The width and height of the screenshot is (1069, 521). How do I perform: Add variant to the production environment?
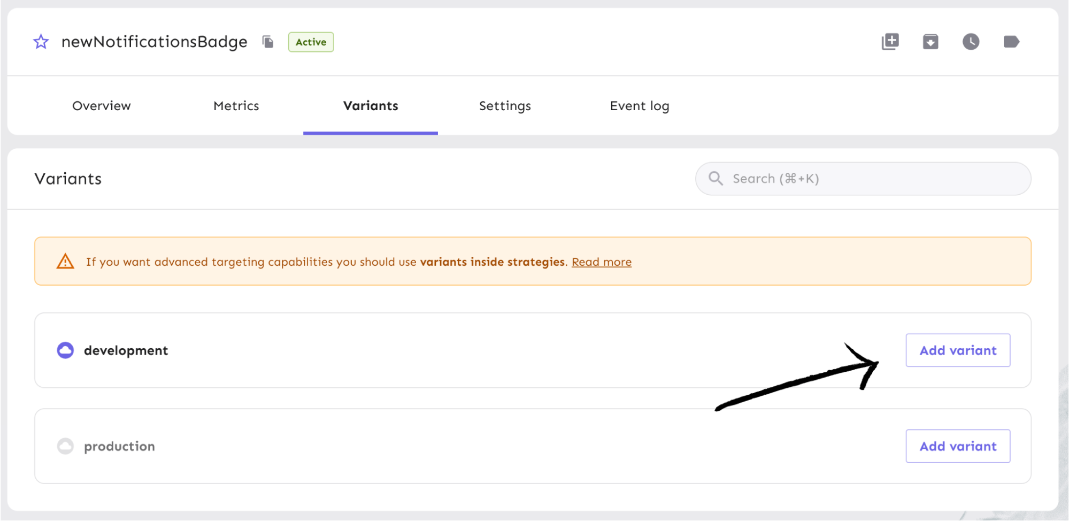(957, 446)
